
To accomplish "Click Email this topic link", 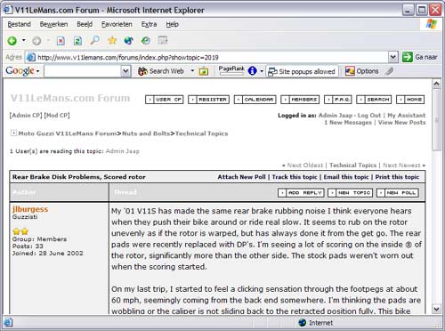I will pyautogui.click(x=346, y=177).
